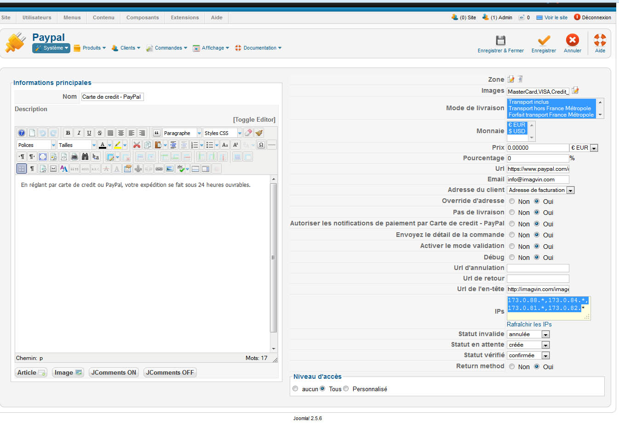Remove formatting with eraser icon
This screenshot has width=619, height=427.
248,133
